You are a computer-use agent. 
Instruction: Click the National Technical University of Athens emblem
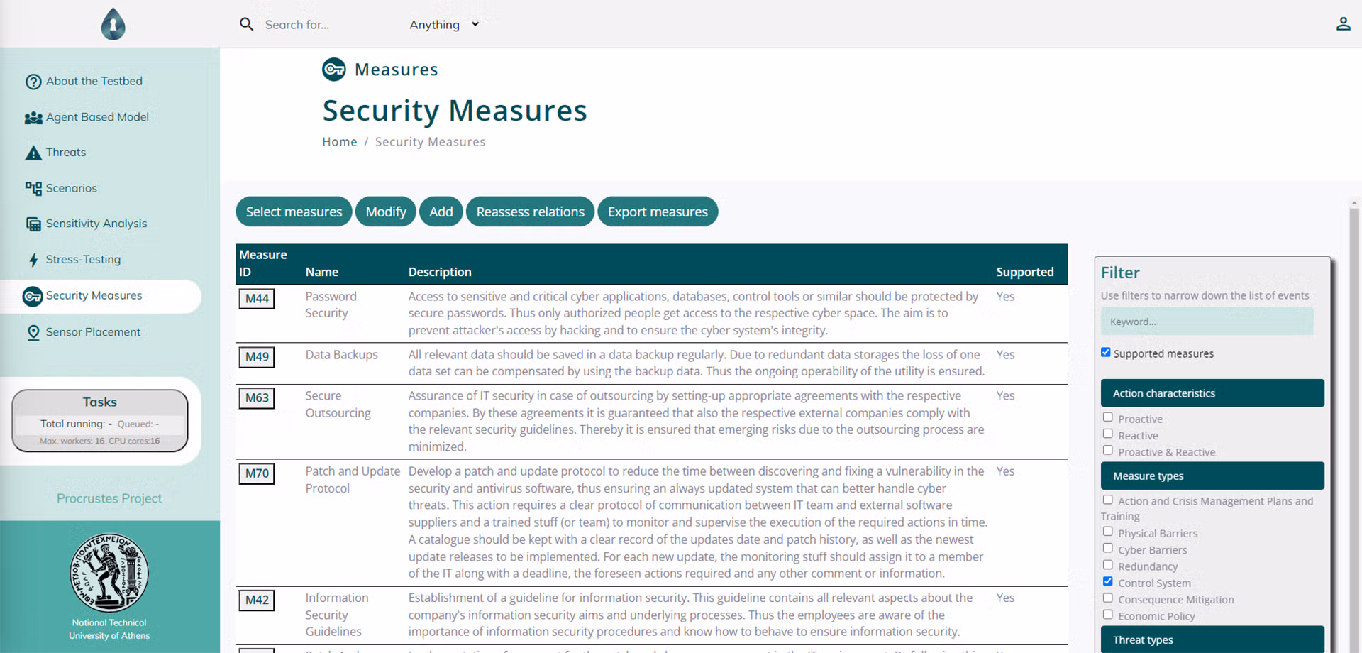point(109,573)
